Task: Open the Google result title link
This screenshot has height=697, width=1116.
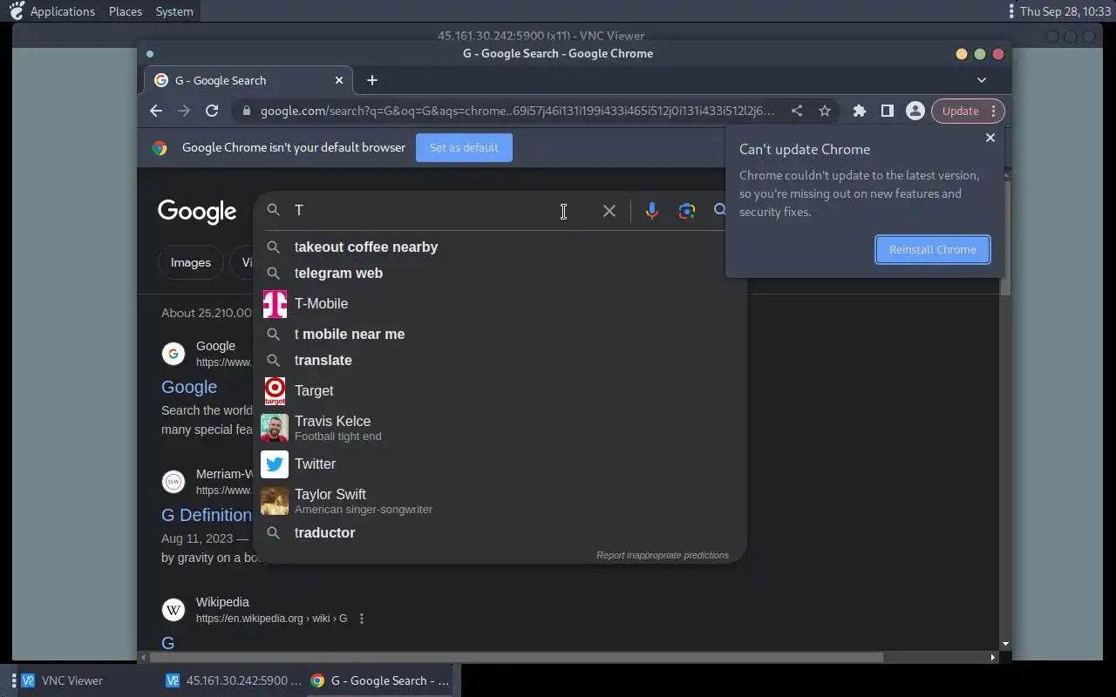Action: point(189,387)
